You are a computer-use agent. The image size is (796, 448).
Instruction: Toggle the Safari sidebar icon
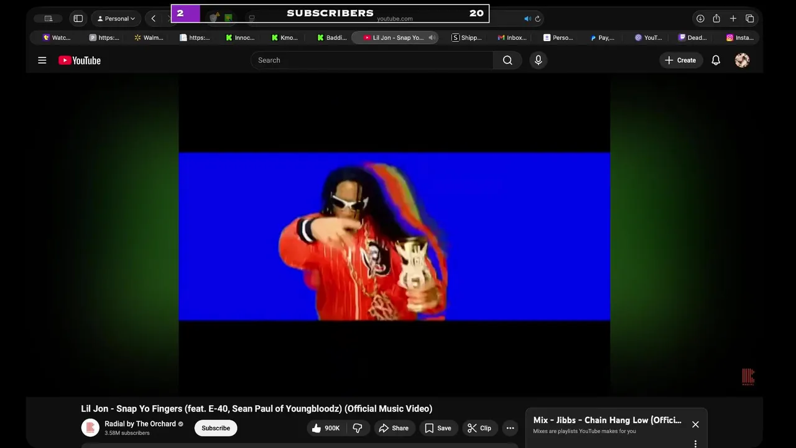point(78,19)
